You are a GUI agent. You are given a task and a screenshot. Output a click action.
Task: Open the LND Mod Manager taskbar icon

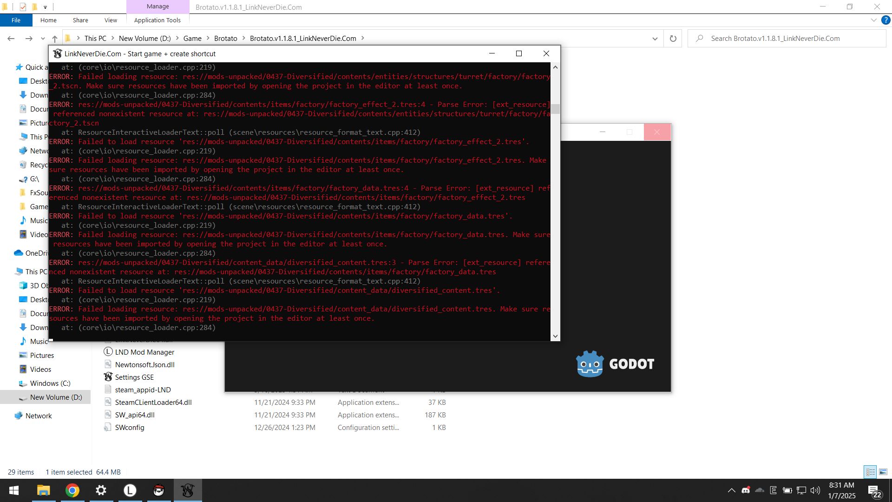point(130,490)
